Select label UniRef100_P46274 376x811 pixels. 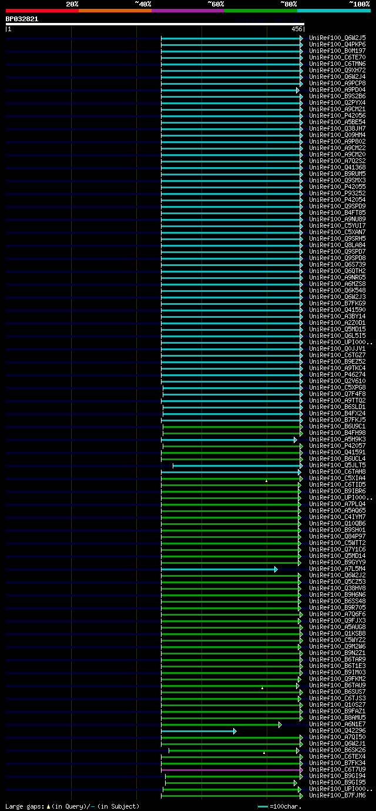coord(337,374)
